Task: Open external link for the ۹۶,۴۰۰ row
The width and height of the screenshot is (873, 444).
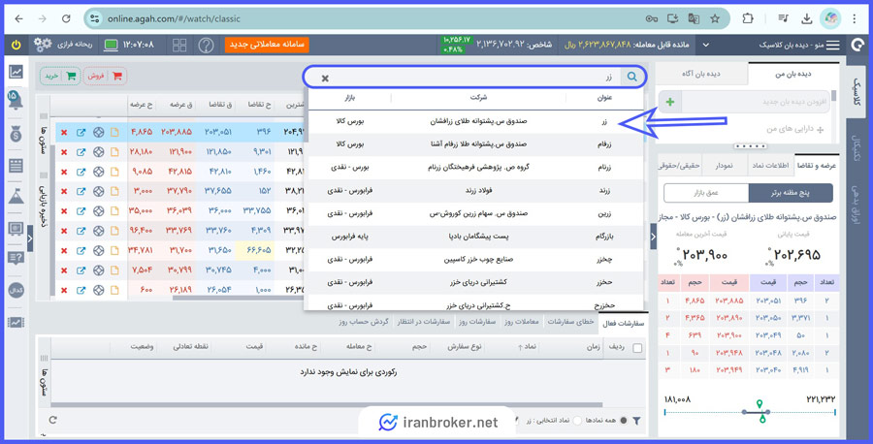Action: 81,231
